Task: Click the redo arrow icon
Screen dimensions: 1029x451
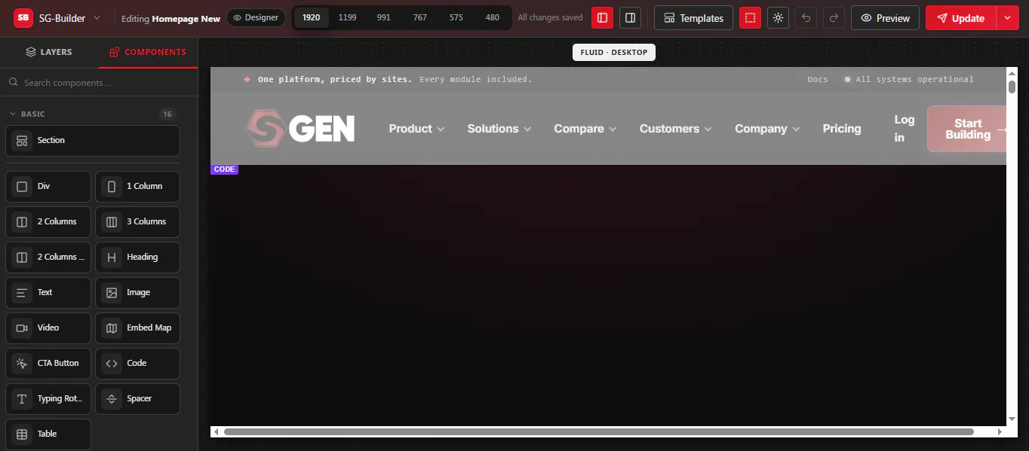Action: click(x=834, y=17)
